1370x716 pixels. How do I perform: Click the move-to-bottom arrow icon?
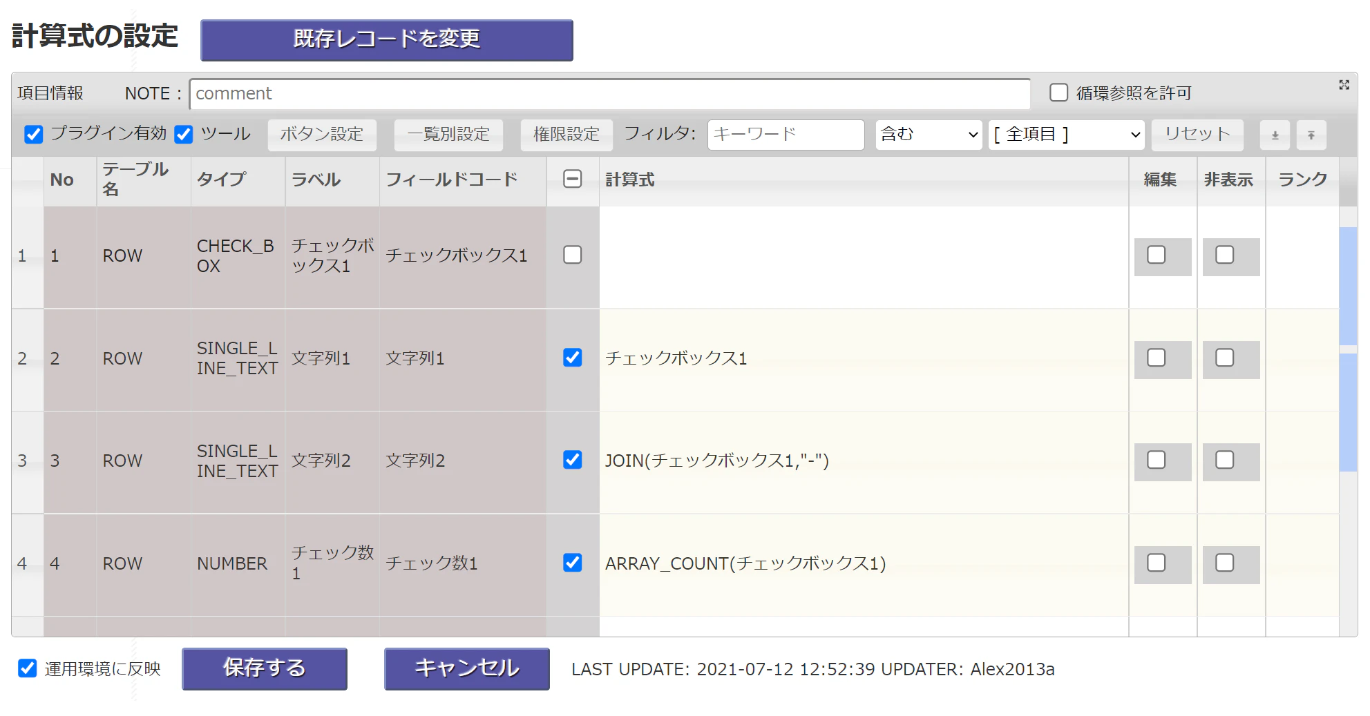point(1275,135)
